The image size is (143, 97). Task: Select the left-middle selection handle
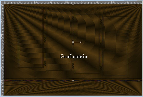click(x=4, y=42)
